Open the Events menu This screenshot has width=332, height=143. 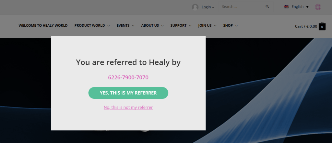point(123,26)
